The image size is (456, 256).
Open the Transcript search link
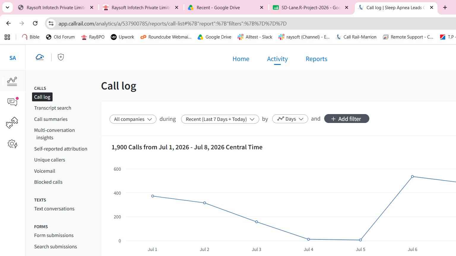(x=53, y=108)
